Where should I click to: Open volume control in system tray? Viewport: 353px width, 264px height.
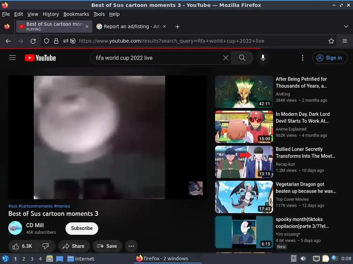303,258
